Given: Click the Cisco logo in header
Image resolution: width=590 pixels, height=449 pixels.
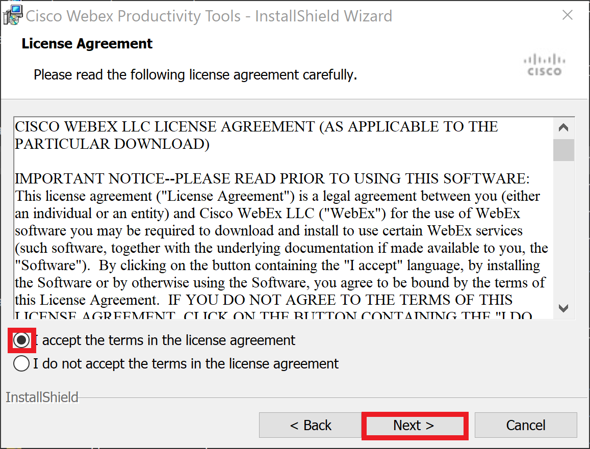Looking at the screenshot, I should click(544, 65).
